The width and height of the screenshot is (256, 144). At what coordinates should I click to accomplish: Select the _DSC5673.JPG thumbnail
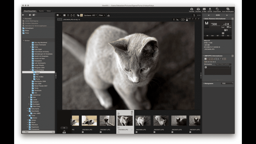click(179, 121)
